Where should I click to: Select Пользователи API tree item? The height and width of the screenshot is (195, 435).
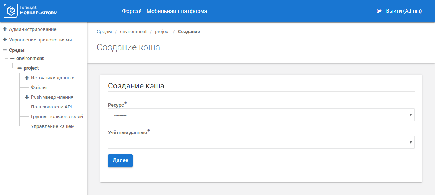click(51, 107)
